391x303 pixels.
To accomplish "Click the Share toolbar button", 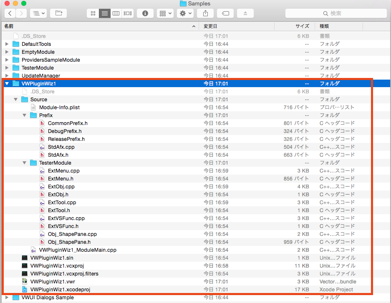I will pos(205,13).
